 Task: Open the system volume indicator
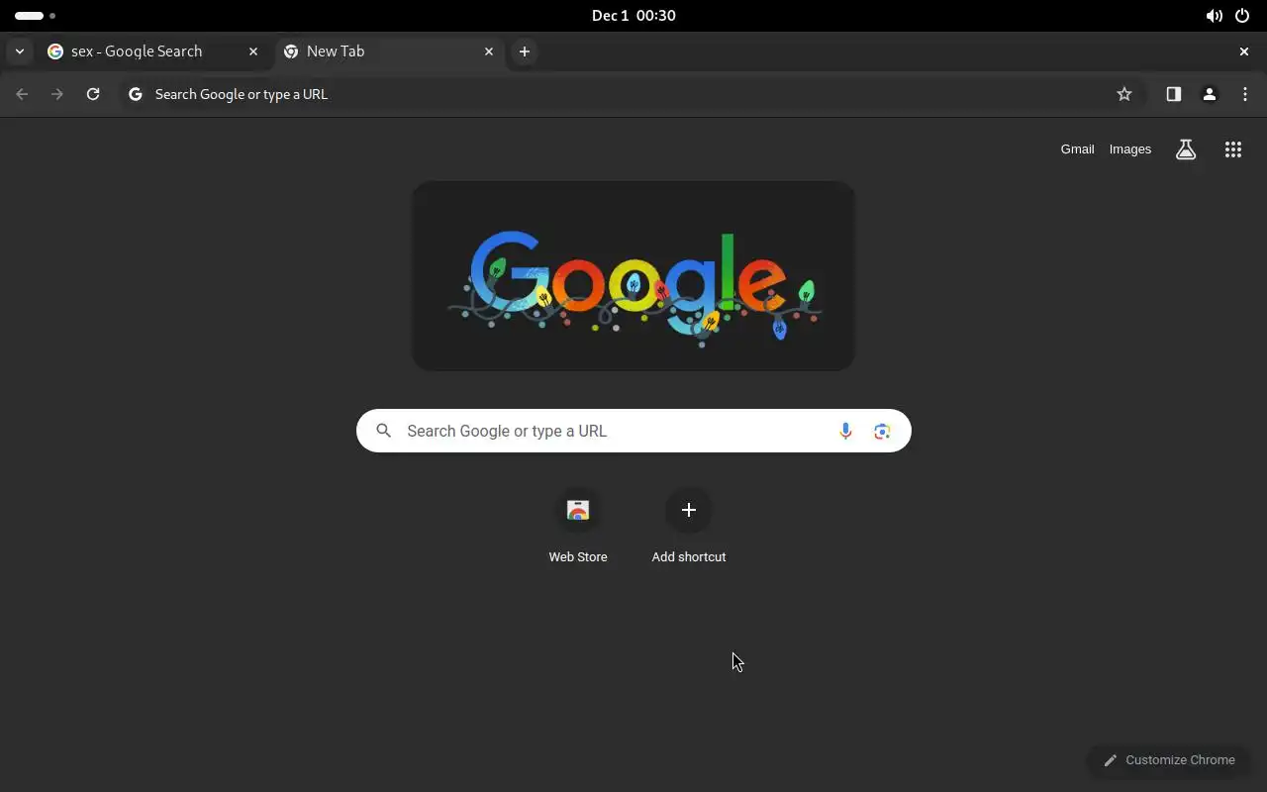1214,16
